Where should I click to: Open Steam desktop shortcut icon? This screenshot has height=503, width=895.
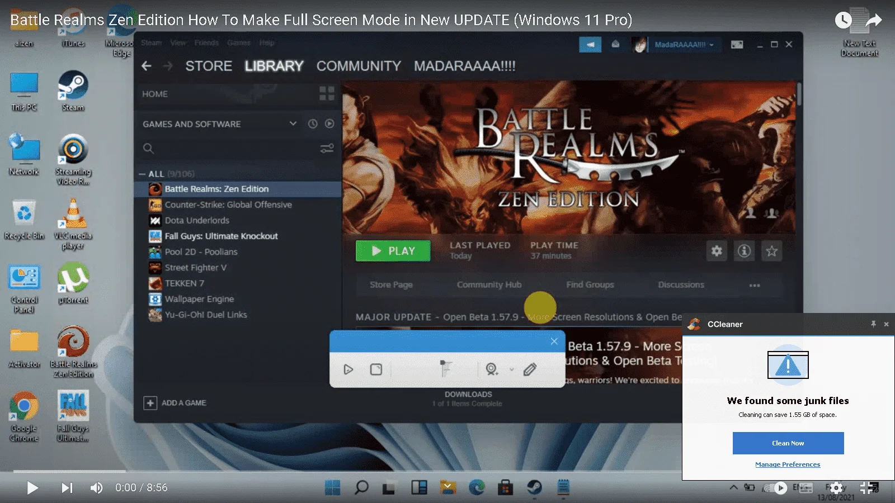(73, 91)
